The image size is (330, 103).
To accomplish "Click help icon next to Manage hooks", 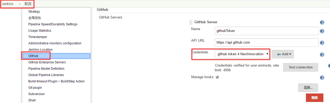I will (x=322, y=78).
